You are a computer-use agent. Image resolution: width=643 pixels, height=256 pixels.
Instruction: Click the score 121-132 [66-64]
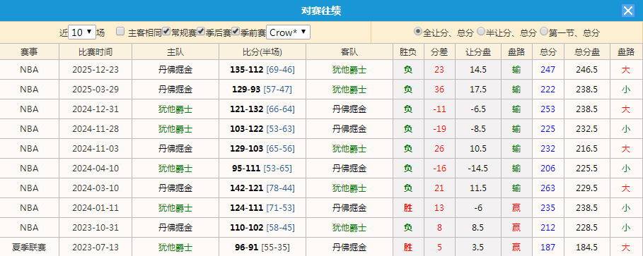click(x=262, y=109)
